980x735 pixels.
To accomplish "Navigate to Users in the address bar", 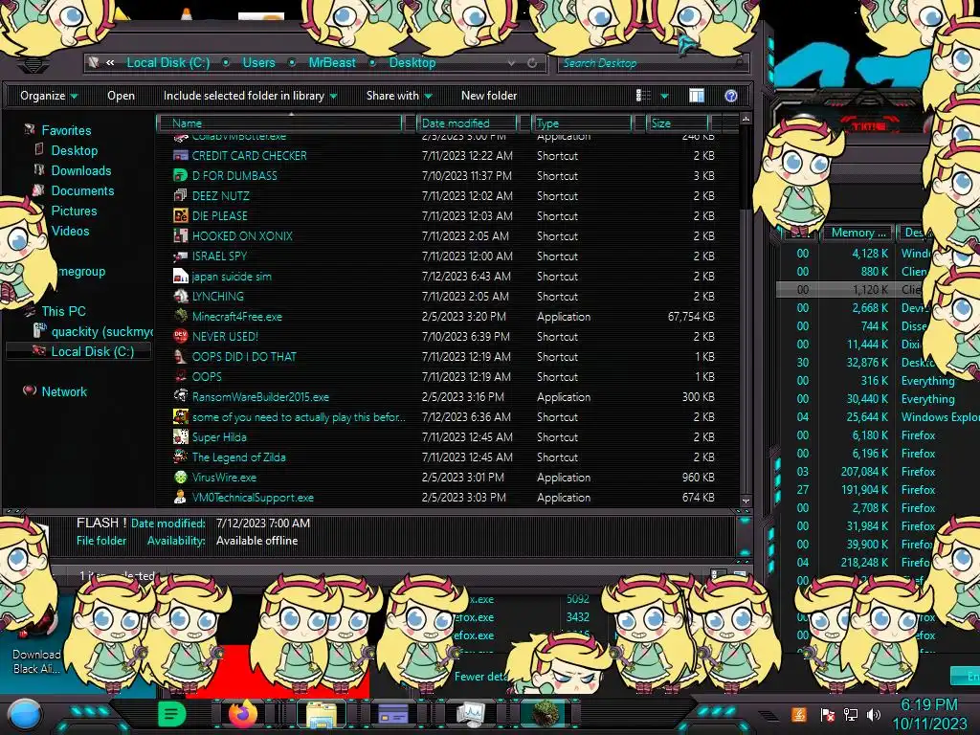I will [x=258, y=62].
